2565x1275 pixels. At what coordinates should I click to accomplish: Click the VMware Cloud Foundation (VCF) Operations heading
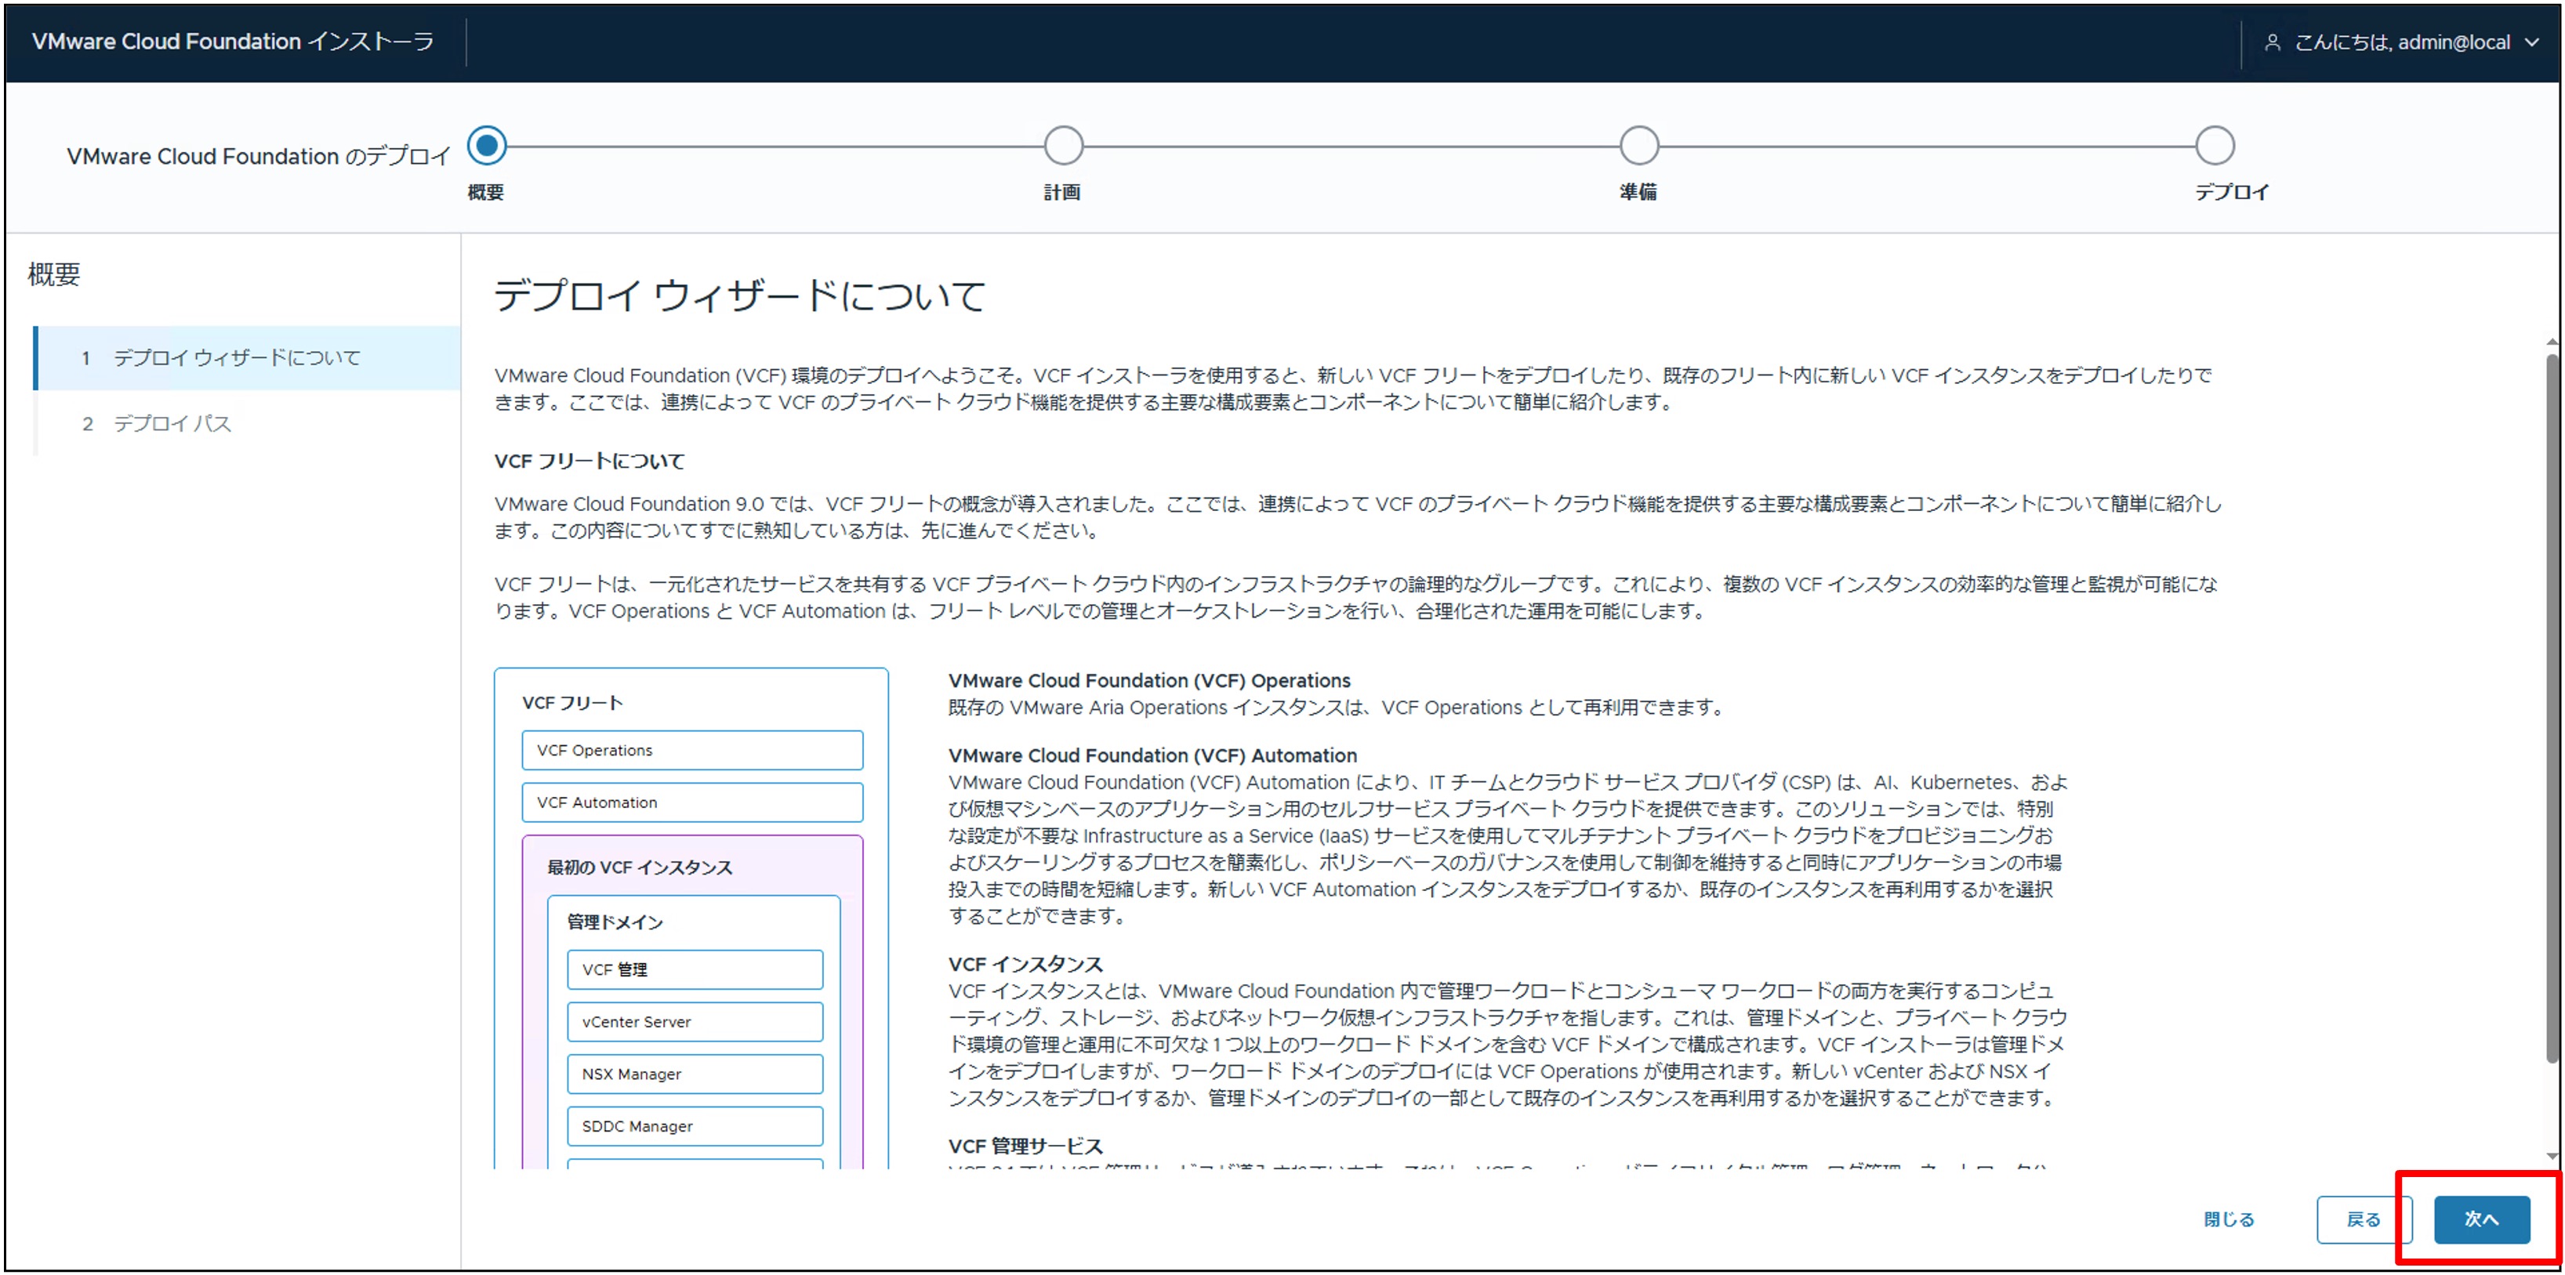click(x=1149, y=681)
